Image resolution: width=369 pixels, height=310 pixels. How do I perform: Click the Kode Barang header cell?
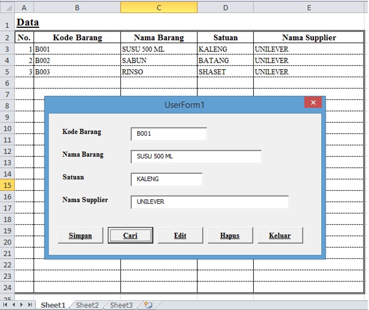pos(77,37)
